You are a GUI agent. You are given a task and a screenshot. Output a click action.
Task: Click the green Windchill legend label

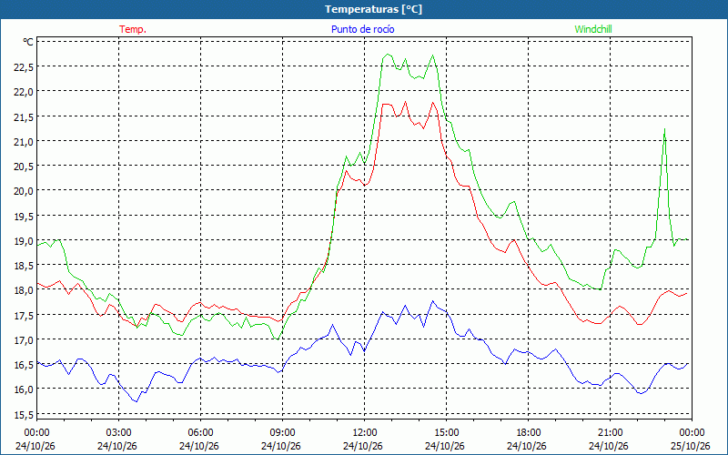point(593,29)
